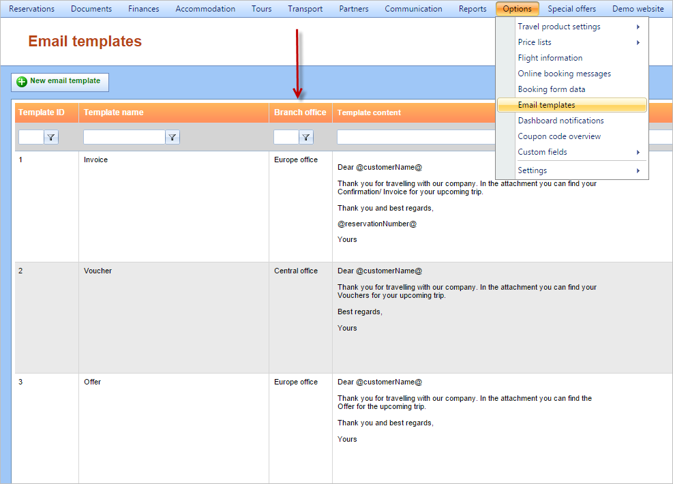Click 'Best regards,' in the Voucher content
This screenshot has width=673, height=484.
359,312
